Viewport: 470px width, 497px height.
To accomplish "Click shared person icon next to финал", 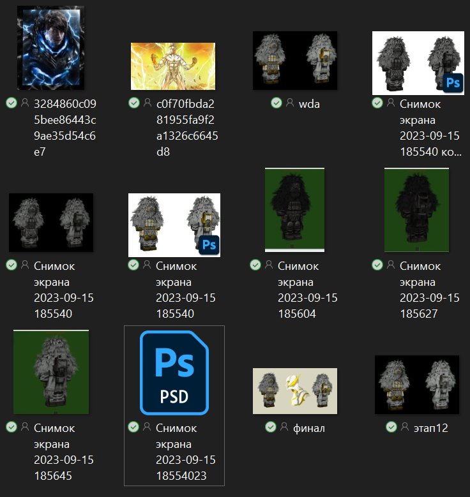I will [x=284, y=427].
